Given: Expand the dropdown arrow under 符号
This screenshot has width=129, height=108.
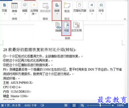Looking at the screenshot, I should 101,14.
